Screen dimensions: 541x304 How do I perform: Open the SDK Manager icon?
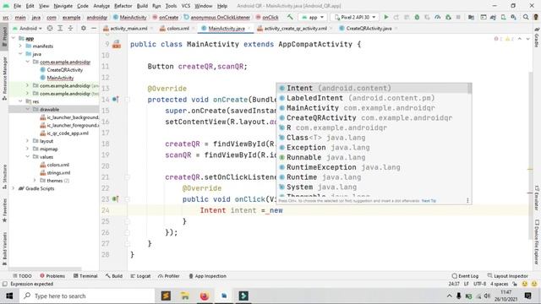tap(514, 17)
